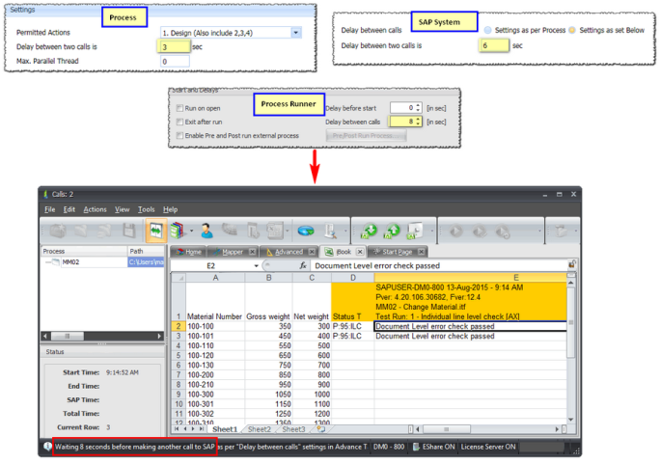This screenshot has width=660, height=464.
Task: Close the Book tab with its X
Action: (x=360, y=252)
